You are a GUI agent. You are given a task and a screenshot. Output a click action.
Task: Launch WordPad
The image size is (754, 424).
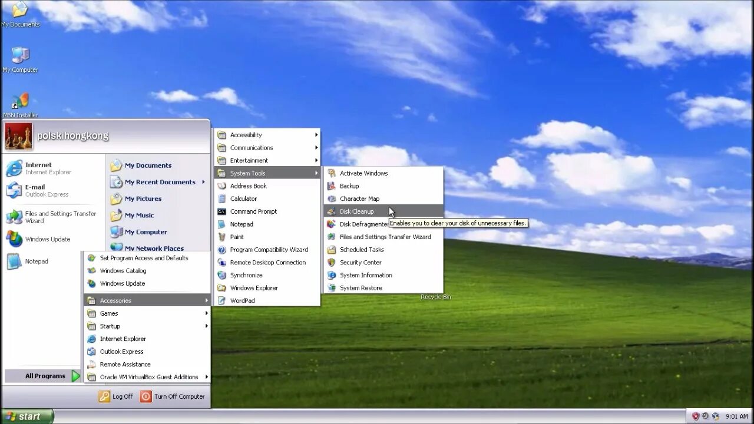267,300
